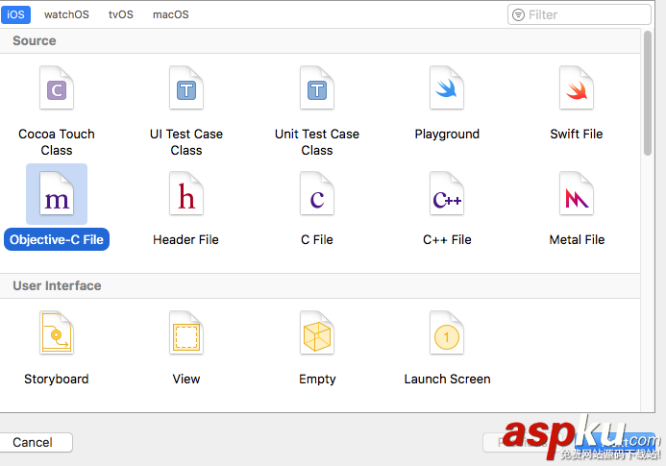Choose the Swift File template icon

[x=577, y=88]
